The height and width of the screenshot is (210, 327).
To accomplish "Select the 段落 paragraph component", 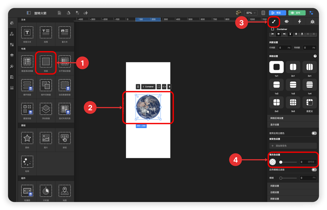I will [46, 34].
